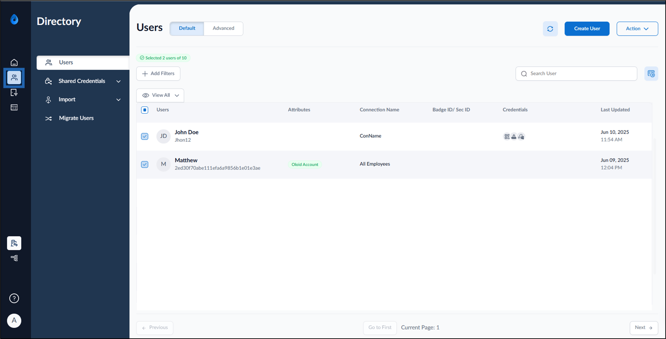Expand the Import menu
The height and width of the screenshot is (339, 666).
(83, 100)
